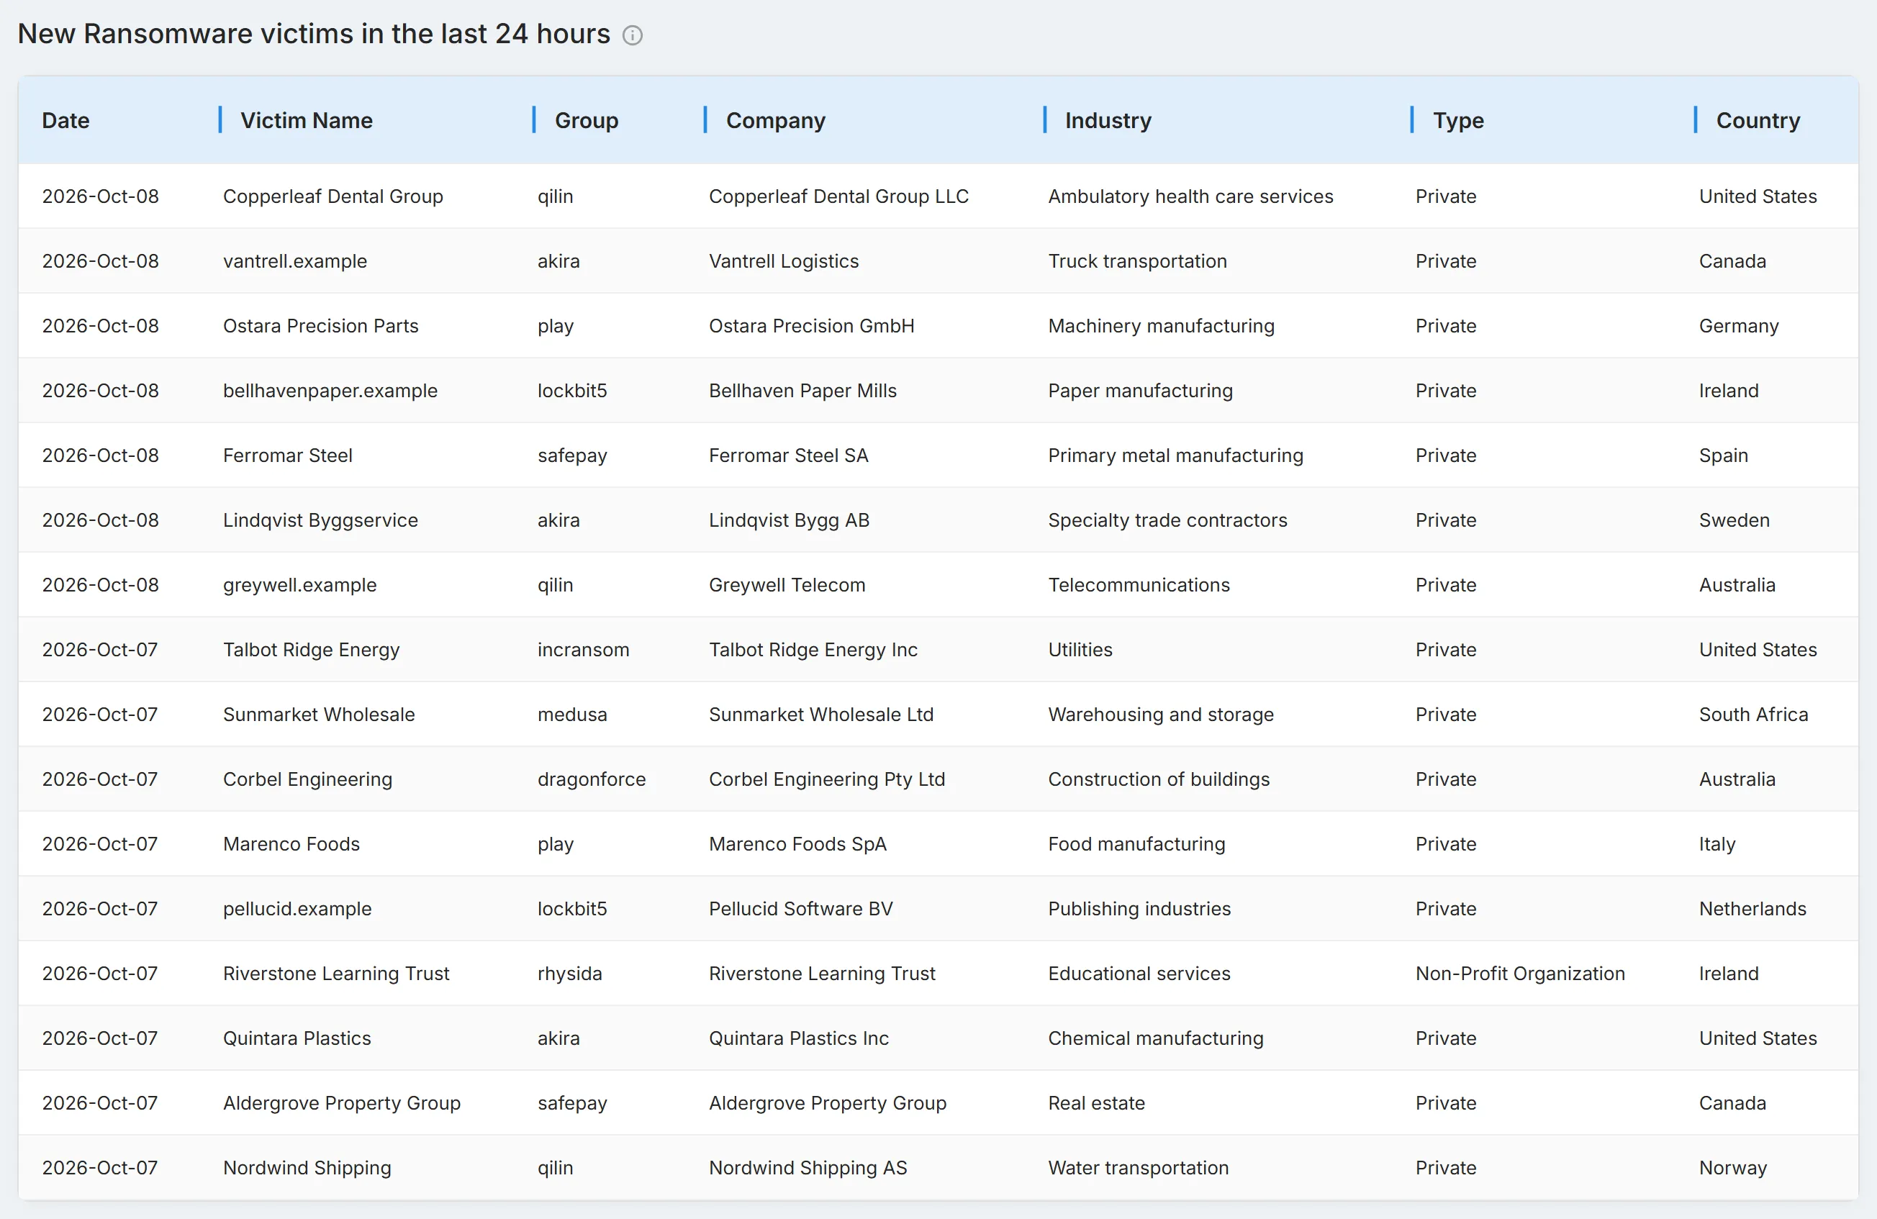Viewport: 1877px width, 1219px height.
Task: Click the Company column header
Action: pos(775,121)
